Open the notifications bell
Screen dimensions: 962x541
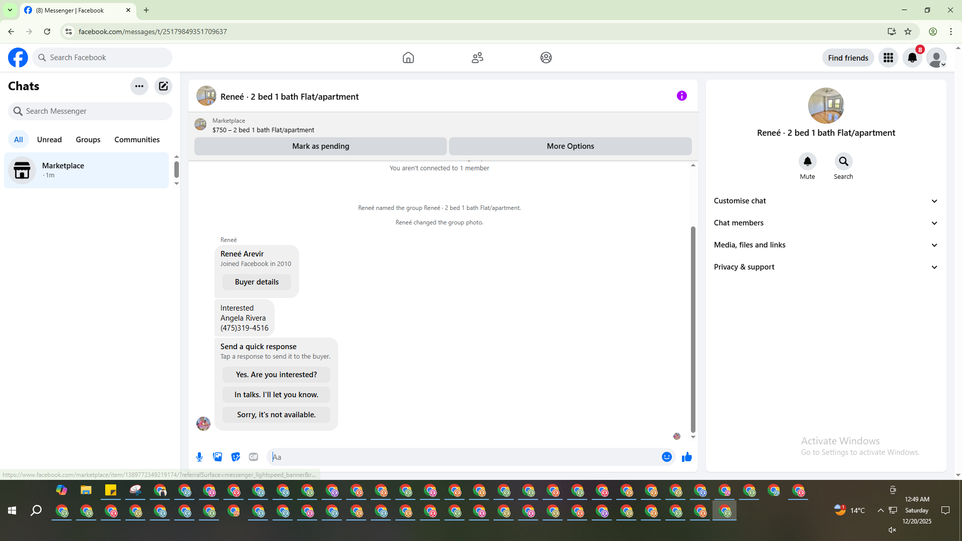point(912,58)
